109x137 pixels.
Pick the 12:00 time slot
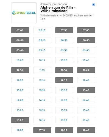coord(20,80)
